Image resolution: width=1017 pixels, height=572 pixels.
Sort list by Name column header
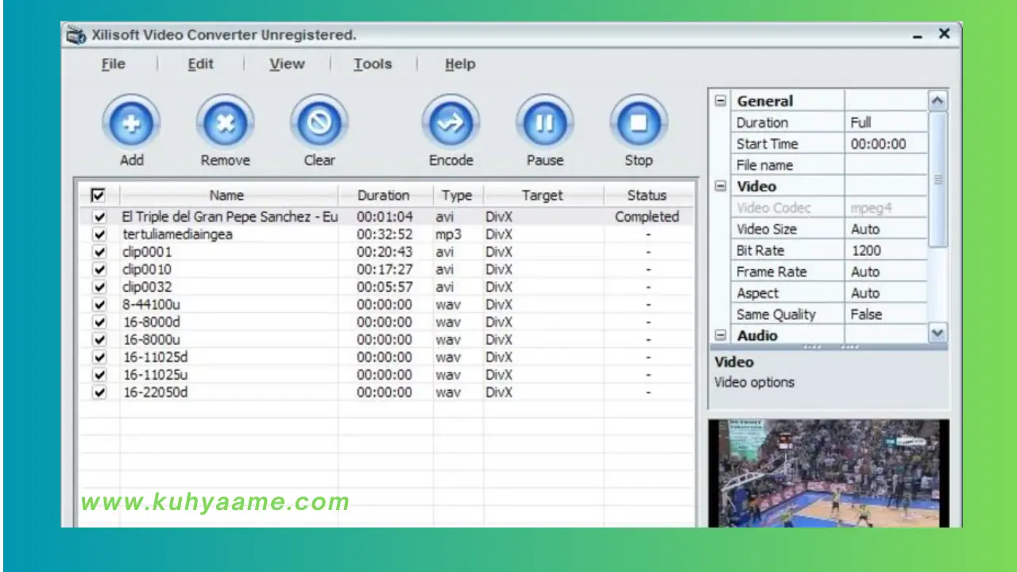[x=228, y=195]
